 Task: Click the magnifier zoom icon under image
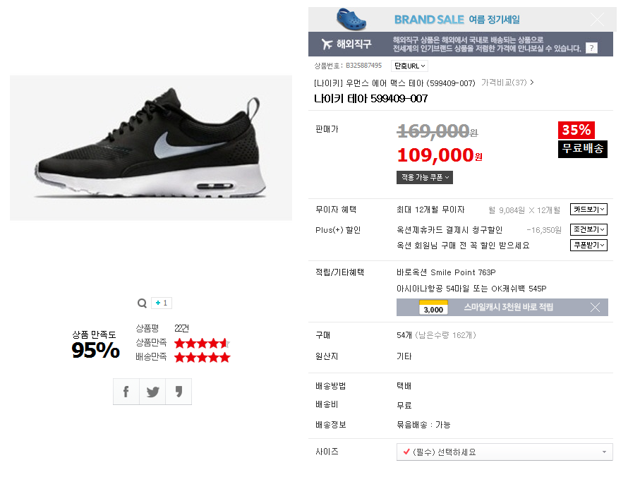(x=142, y=303)
